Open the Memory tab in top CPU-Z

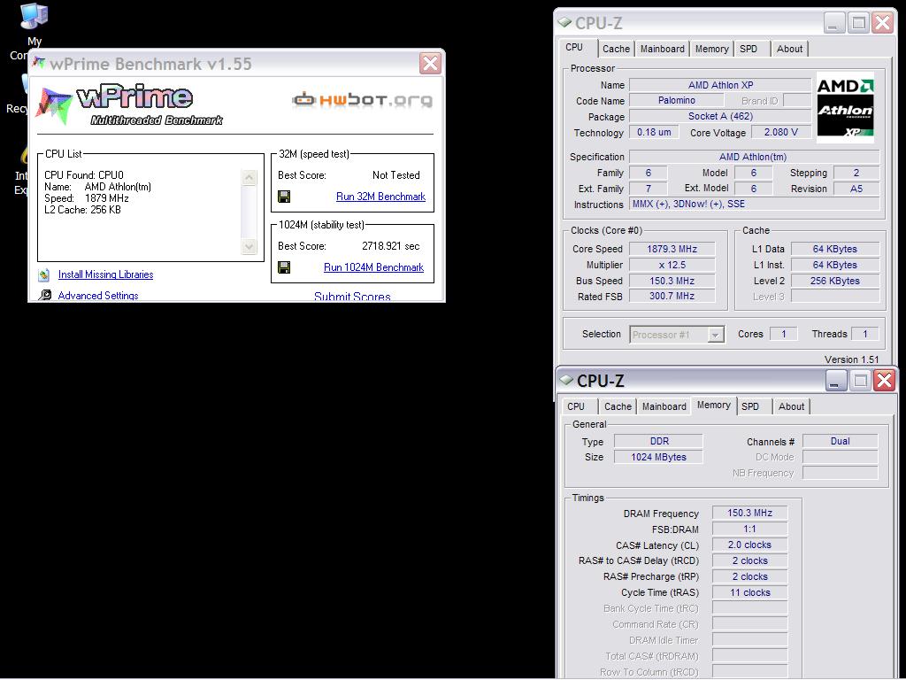click(x=712, y=50)
